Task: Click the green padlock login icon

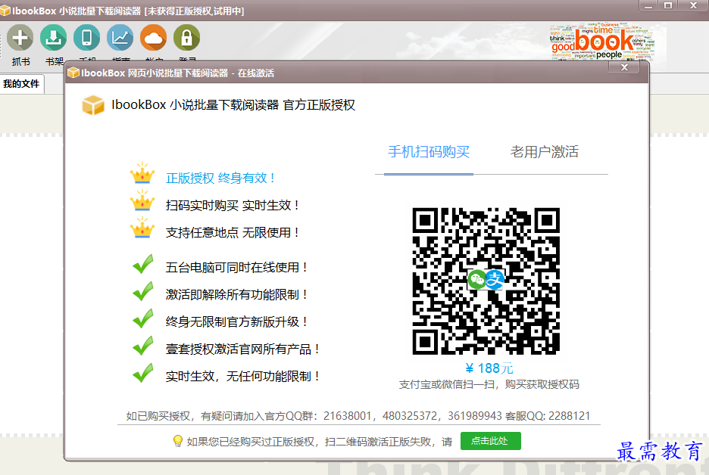Action: pyautogui.click(x=187, y=38)
